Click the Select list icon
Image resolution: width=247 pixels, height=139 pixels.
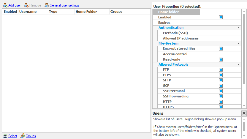click(x=5, y=136)
